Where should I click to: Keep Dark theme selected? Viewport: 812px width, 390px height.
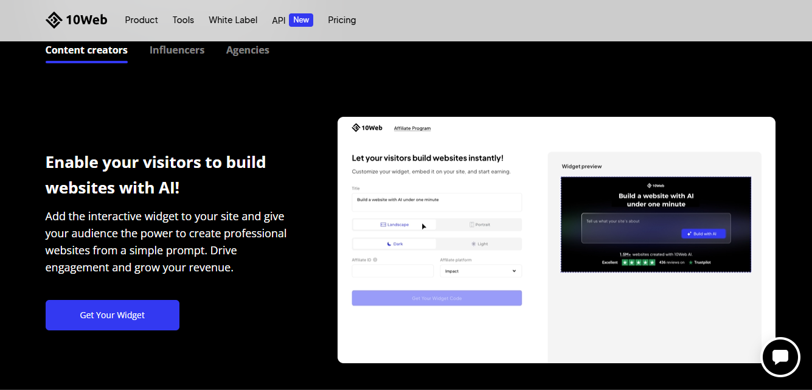pos(394,243)
